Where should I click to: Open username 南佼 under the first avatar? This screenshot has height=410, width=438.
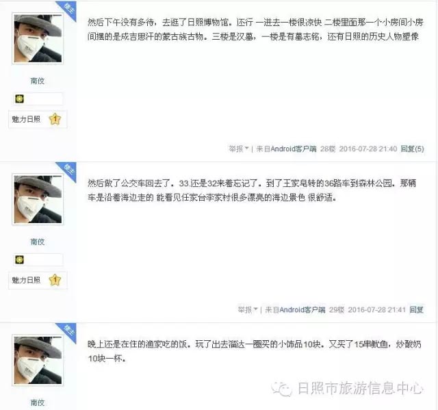pyautogui.click(x=38, y=81)
